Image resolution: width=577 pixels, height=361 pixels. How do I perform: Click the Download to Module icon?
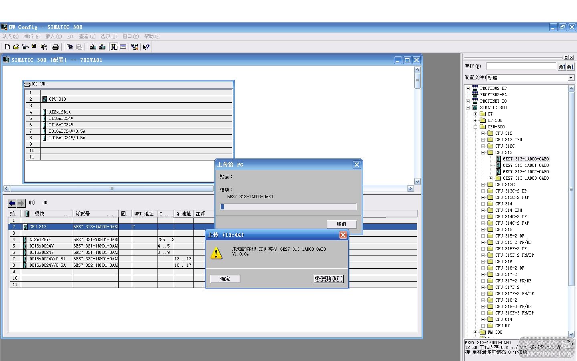(x=93, y=47)
